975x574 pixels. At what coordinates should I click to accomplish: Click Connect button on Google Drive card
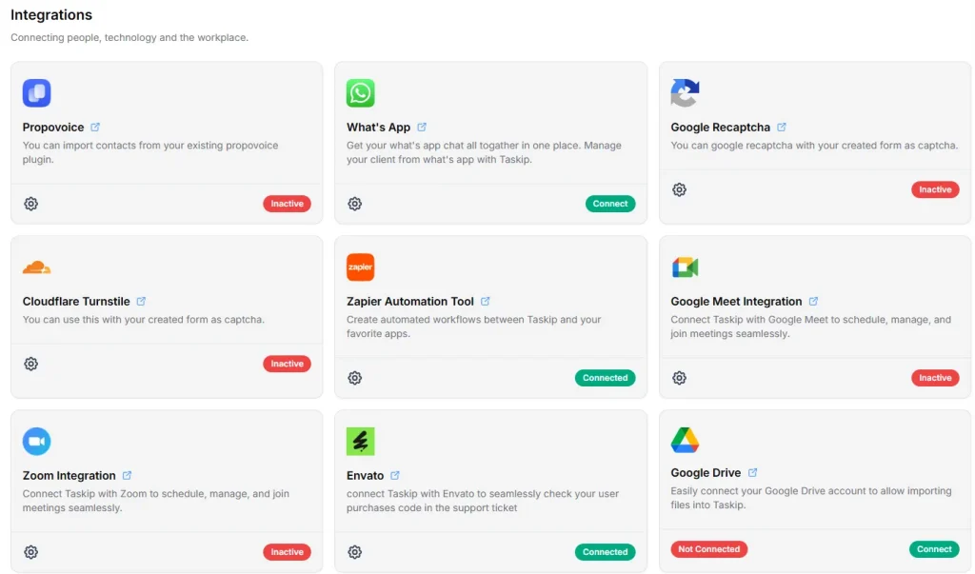point(933,549)
